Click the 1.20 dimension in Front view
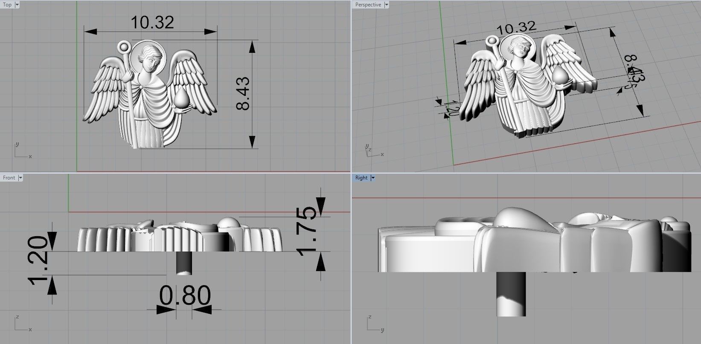701x344 pixels. 38,261
